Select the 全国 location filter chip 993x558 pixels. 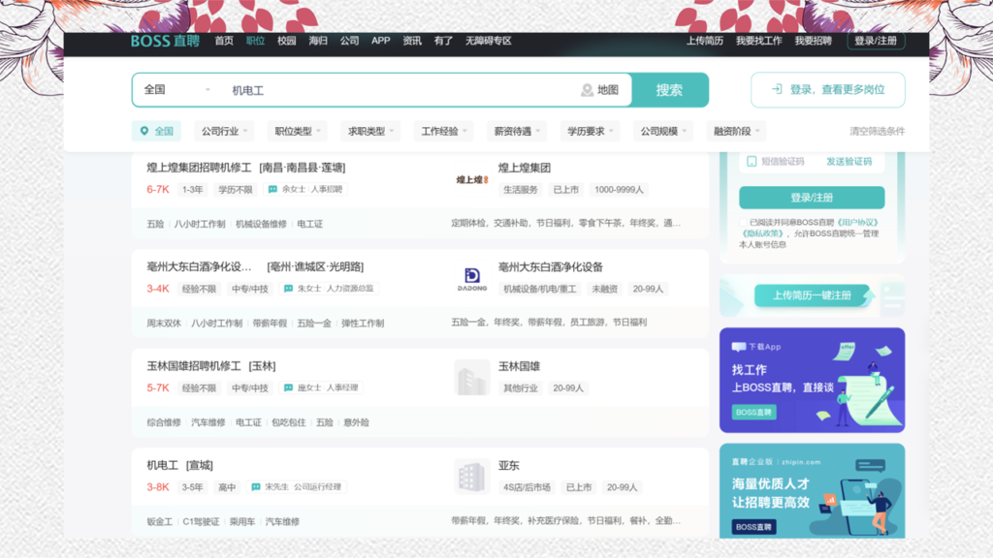click(x=156, y=131)
